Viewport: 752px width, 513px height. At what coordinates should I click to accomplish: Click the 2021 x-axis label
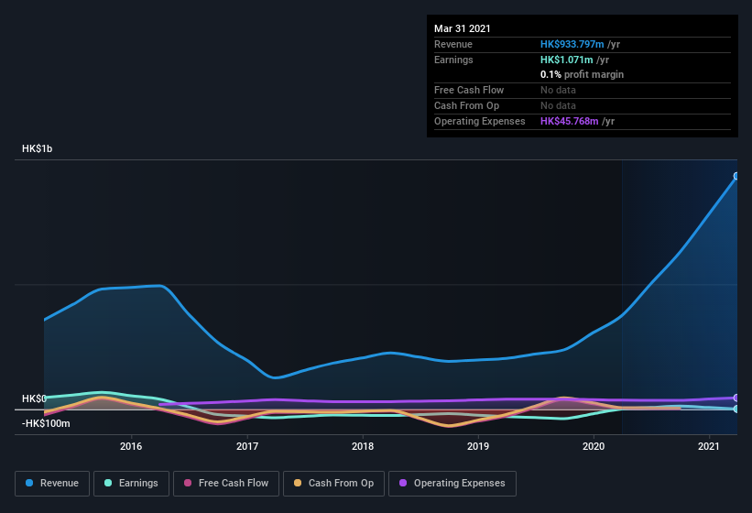coord(709,446)
